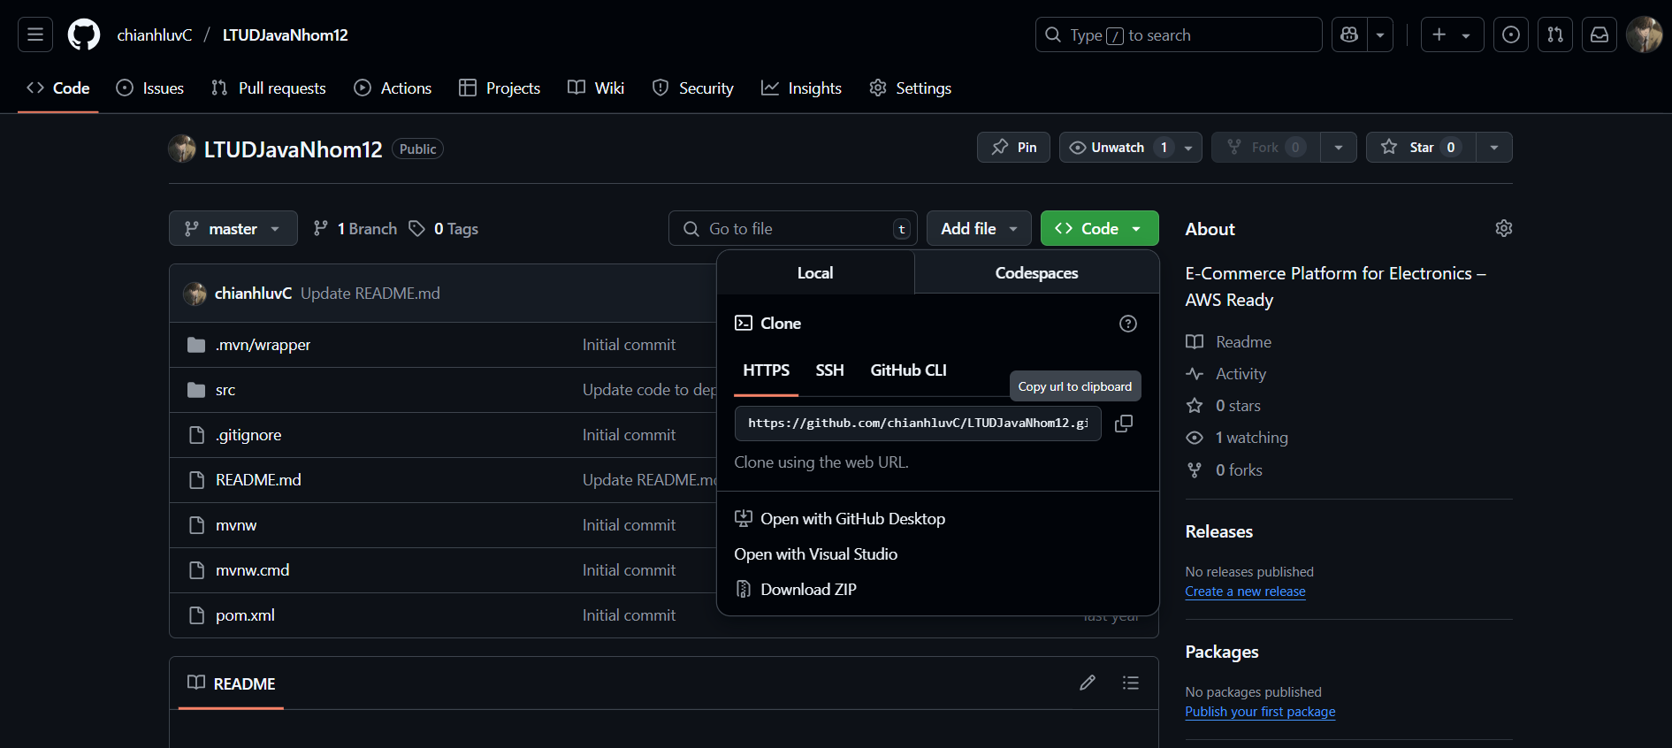Viewport: 1672px width, 748px height.
Task: Switch to the Pull requests tab
Action: click(269, 88)
